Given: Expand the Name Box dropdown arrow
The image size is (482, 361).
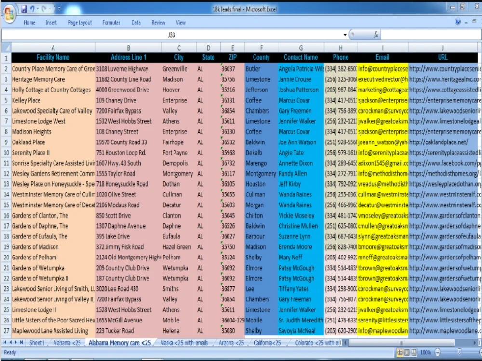Looking at the screenshot, I should pyautogui.click(x=345, y=35).
